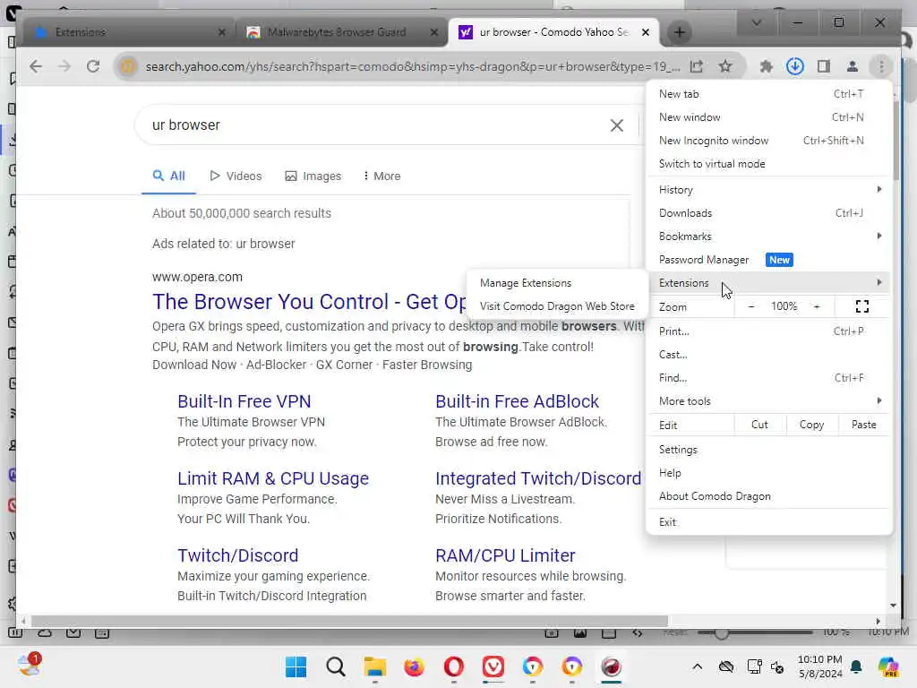Image resolution: width=917 pixels, height=688 pixels.
Task: Open The Browser You Control link
Action: tap(309, 302)
